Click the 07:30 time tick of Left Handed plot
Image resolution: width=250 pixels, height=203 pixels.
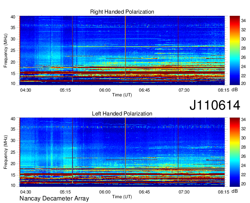coord(184,192)
